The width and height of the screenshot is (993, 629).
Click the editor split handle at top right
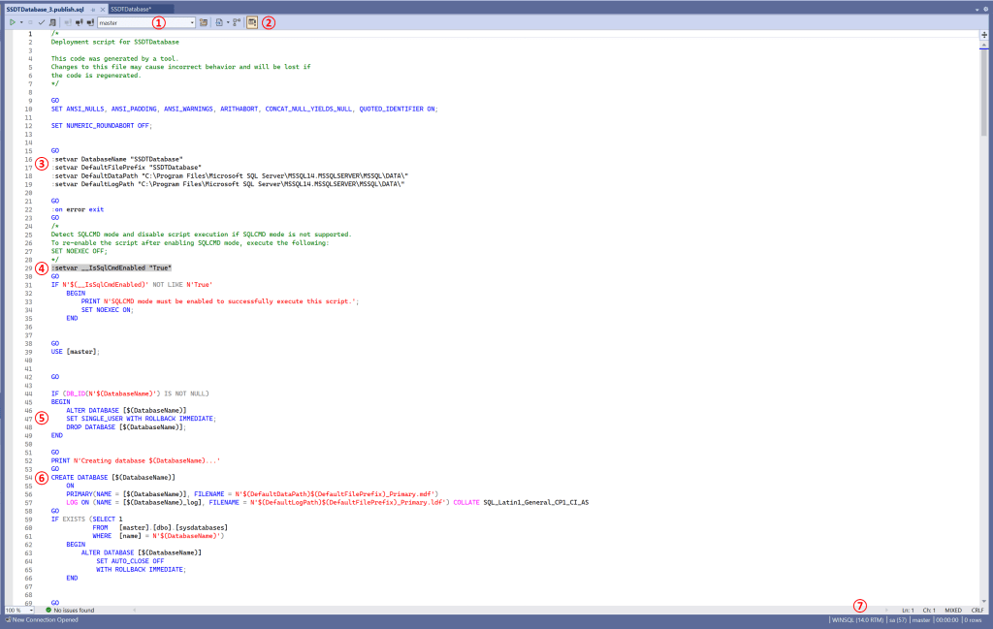[984, 34]
